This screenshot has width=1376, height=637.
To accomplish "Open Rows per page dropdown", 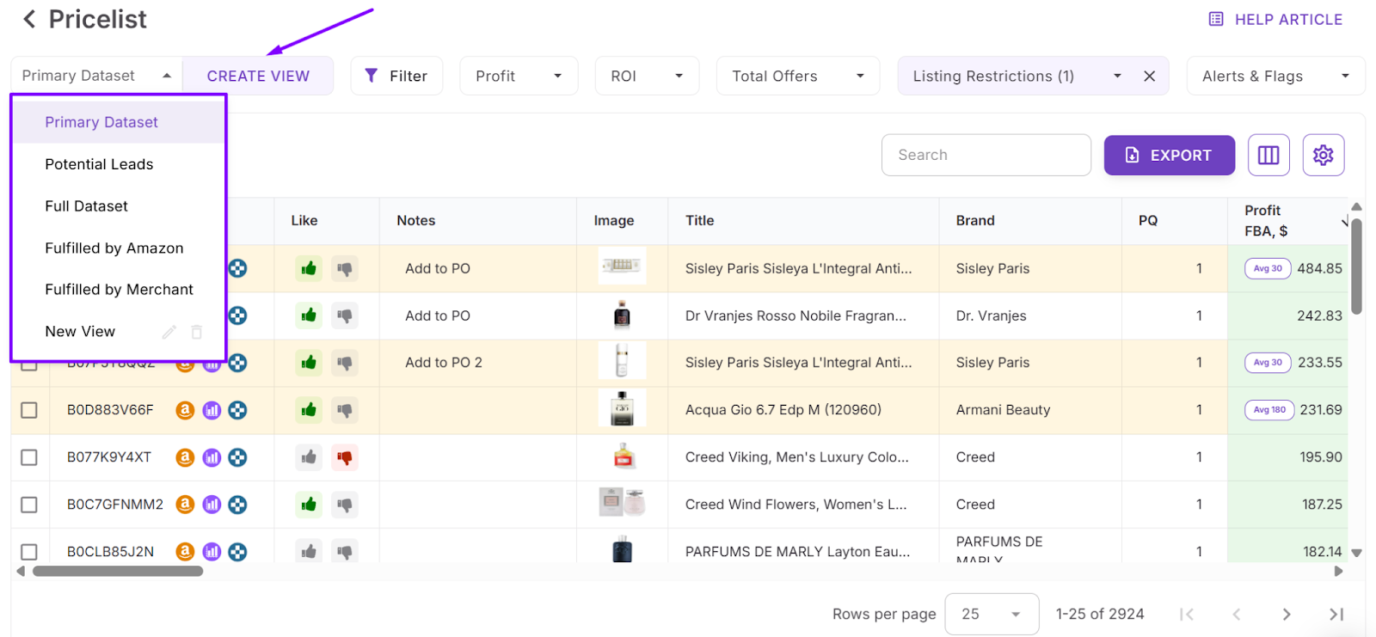I will click(x=991, y=614).
